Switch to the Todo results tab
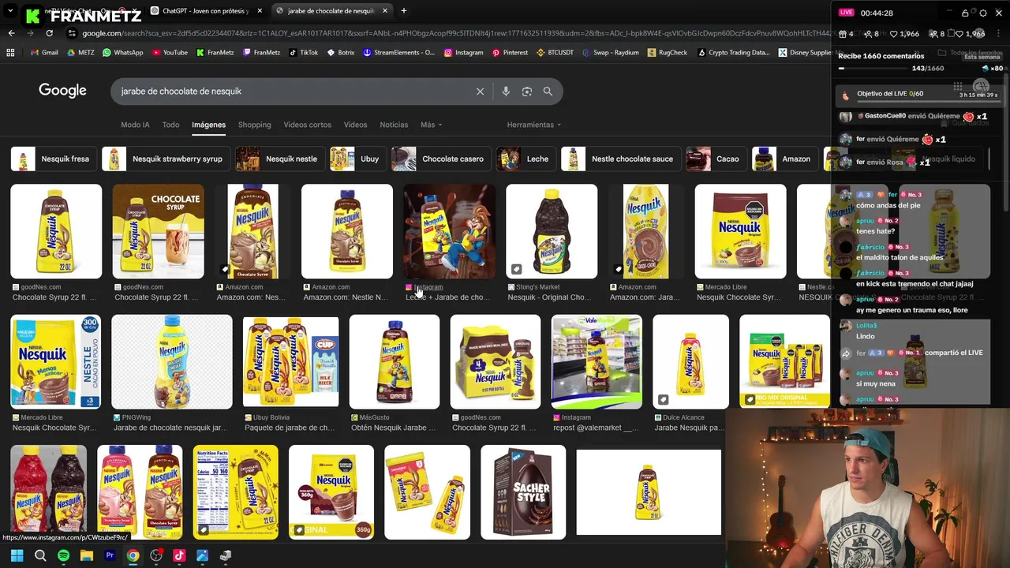The image size is (1010, 568). 170,125
